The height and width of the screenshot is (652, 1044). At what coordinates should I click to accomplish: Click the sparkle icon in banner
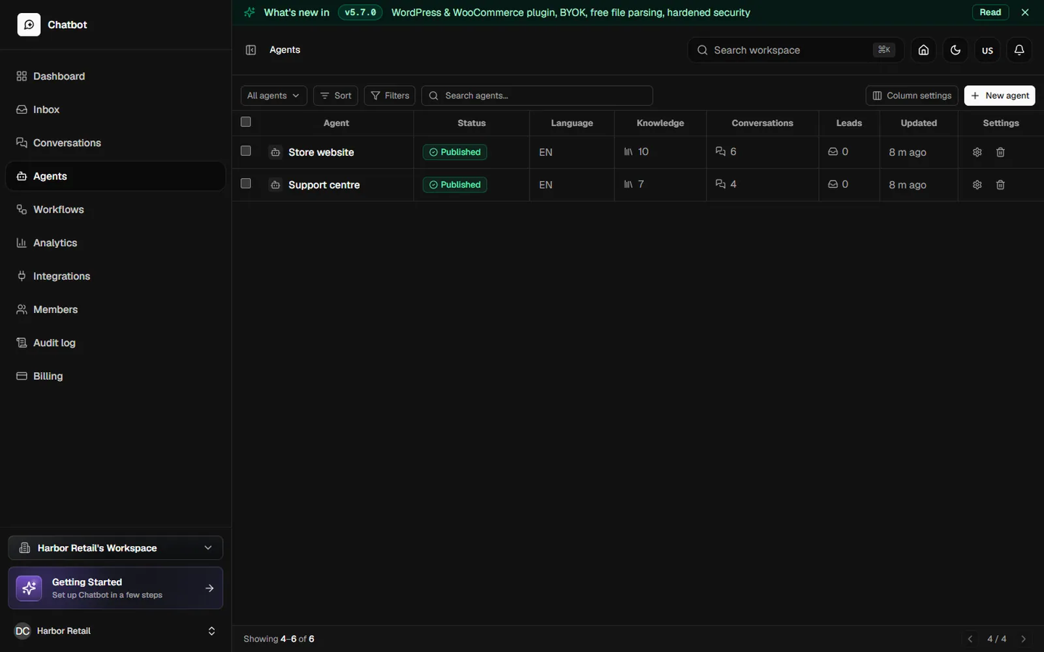click(249, 12)
